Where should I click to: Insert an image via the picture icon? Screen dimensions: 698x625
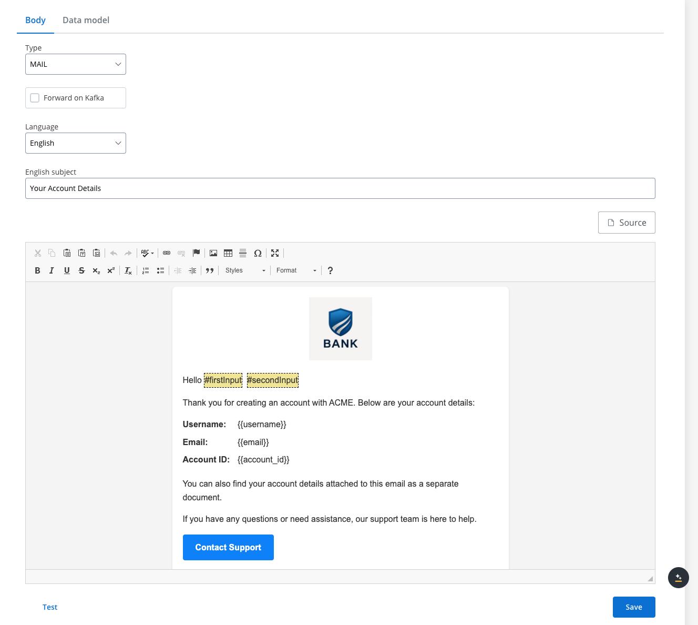tap(213, 253)
